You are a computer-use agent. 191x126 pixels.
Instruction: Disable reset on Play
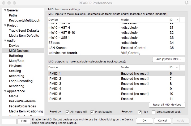click(140, 112)
